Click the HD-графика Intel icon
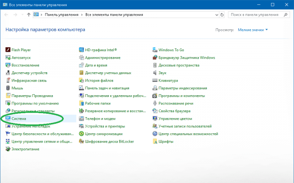 pyautogui.click(x=81, y=50)
